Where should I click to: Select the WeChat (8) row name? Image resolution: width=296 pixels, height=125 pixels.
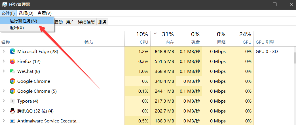pyautogui.click(x=29, y=71)
